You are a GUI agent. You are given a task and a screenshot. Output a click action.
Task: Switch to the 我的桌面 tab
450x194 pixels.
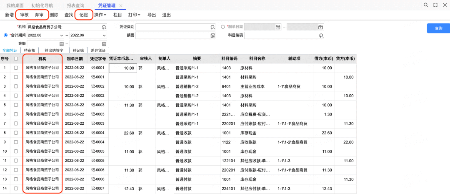[15, 5]
